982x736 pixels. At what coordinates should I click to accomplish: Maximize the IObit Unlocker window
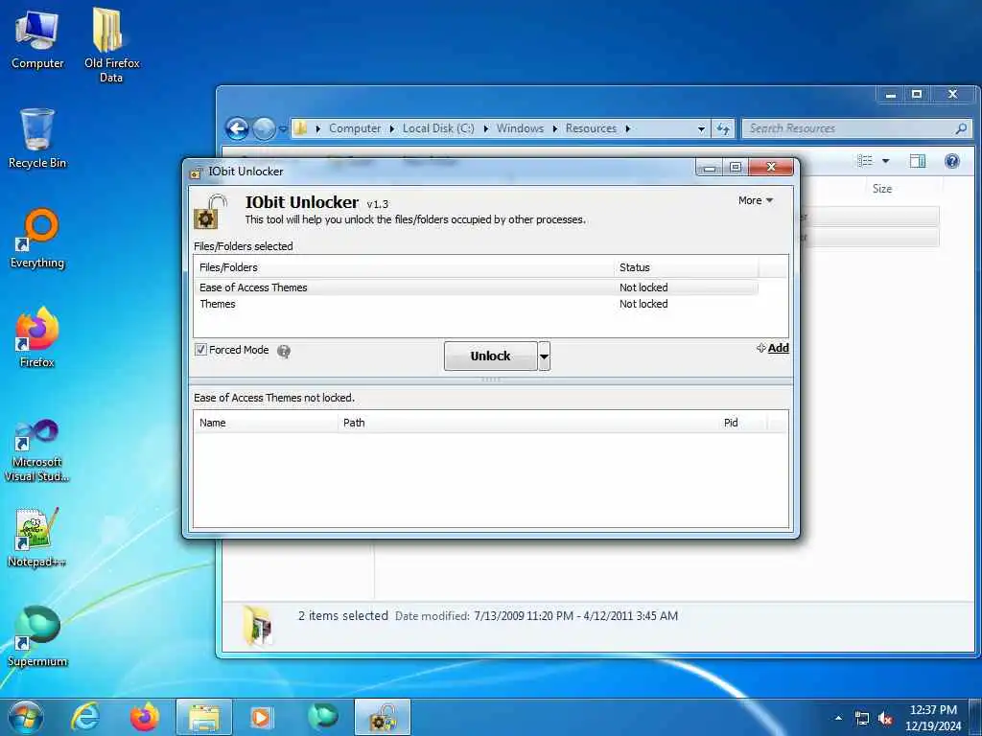point(736,167)
